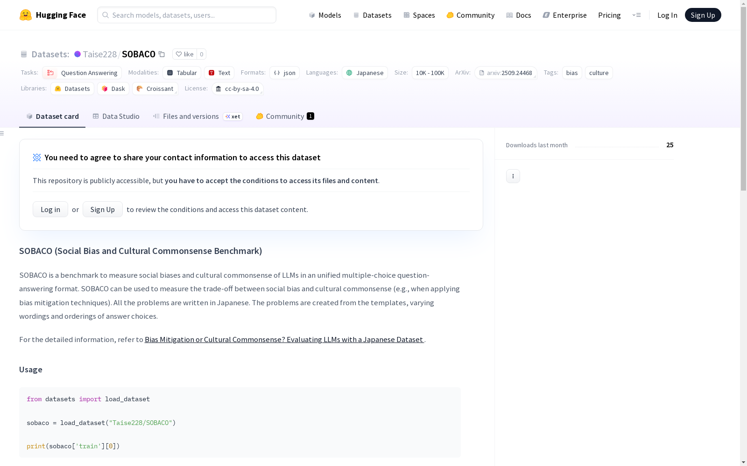Screen dimensions: 747x466
Task: Click the header Sign Up button
Action: [x=703, y=15]
